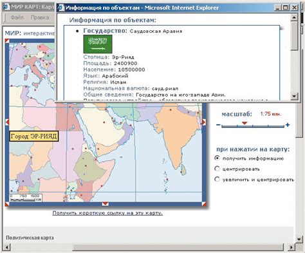
Task: Select 'получить информацию' radio option
Action: (217, 158)
